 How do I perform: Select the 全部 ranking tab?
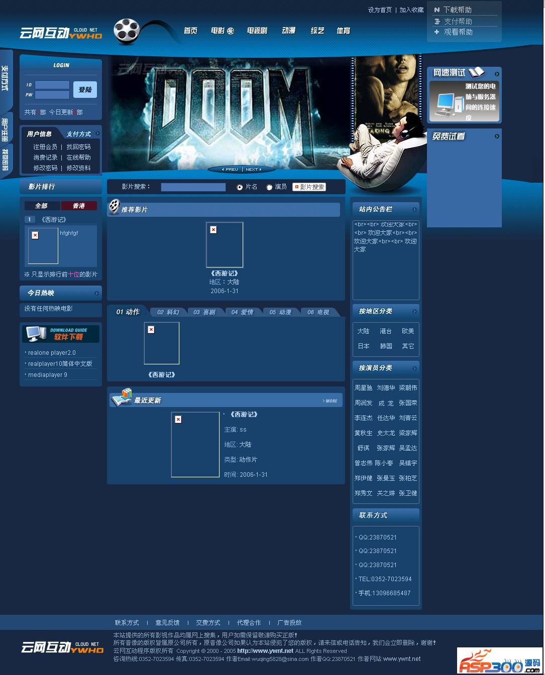click(x=42, y=206)
